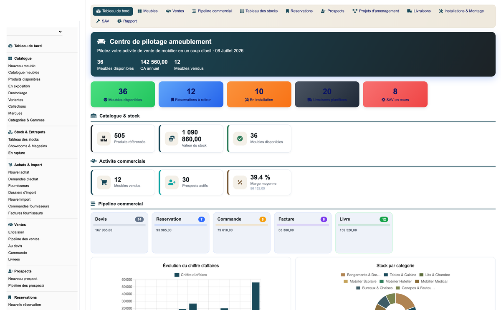Open the Rapport tab
Screen dimensions: 501x310
tap(127, 21)
